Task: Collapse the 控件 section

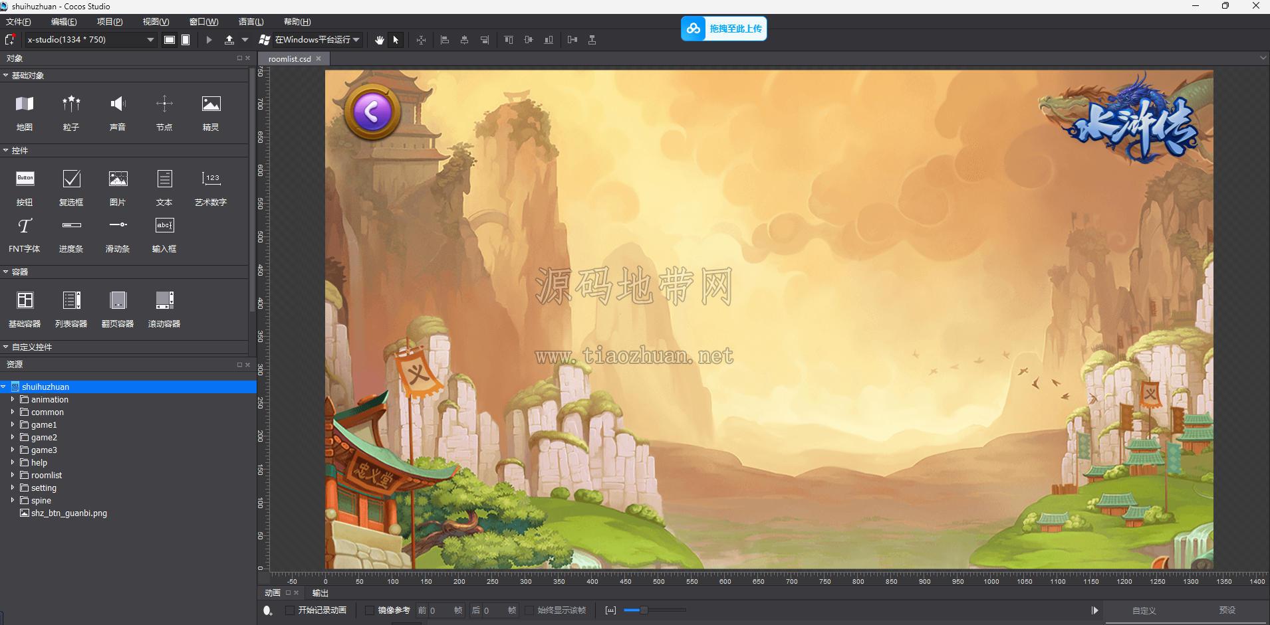Action: [5, 151]
